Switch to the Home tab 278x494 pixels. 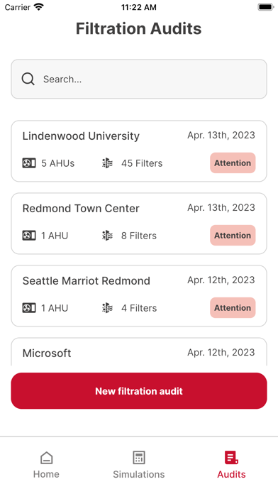point(46,465)
